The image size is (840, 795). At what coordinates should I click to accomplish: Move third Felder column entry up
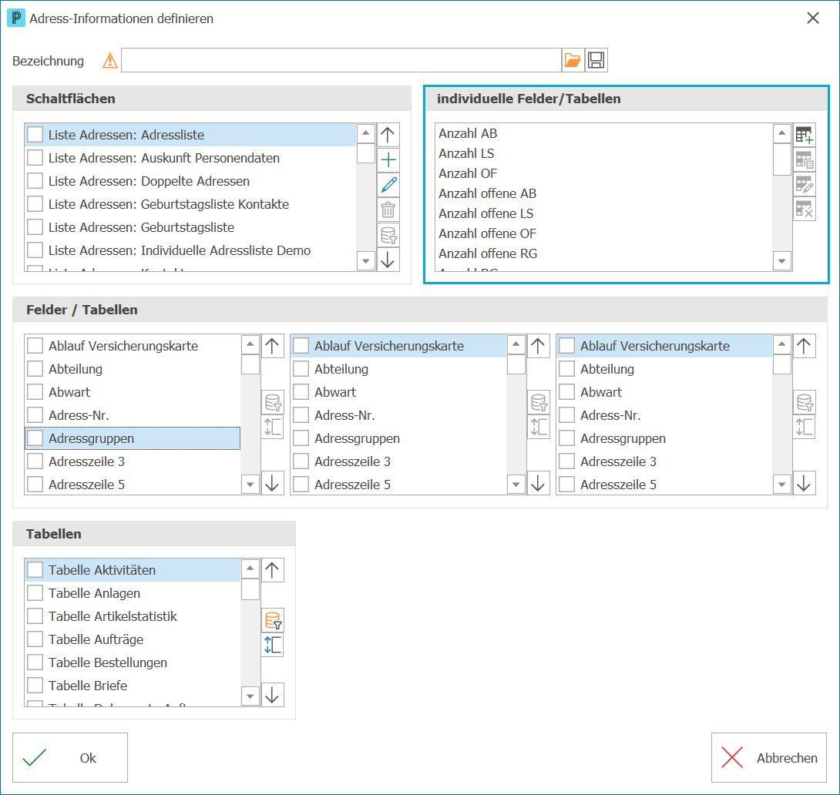(x=804, y=346)
